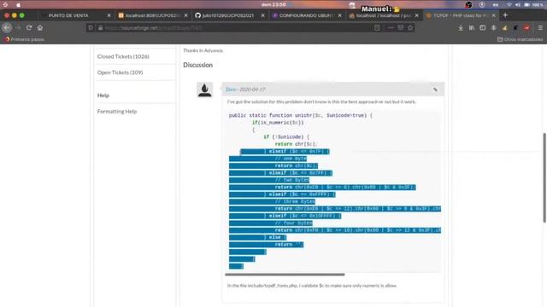Click the comment permalink icon
This screenshot has height=307, width=547.
tap(435, 90)
